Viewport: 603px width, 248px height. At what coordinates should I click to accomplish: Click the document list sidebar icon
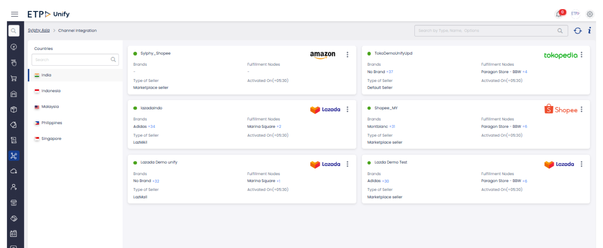click(x=14, y=140)
